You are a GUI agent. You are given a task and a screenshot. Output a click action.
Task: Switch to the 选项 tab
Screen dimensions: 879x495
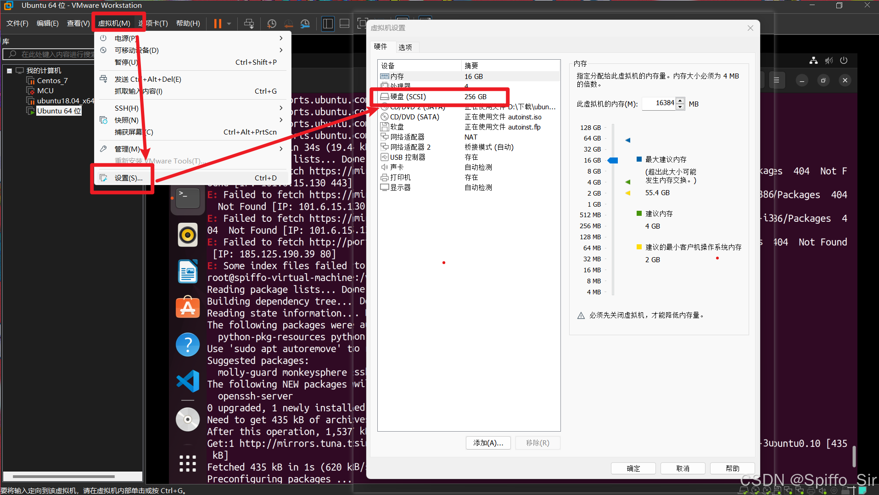pyautogui.click(x=405, y=47)
